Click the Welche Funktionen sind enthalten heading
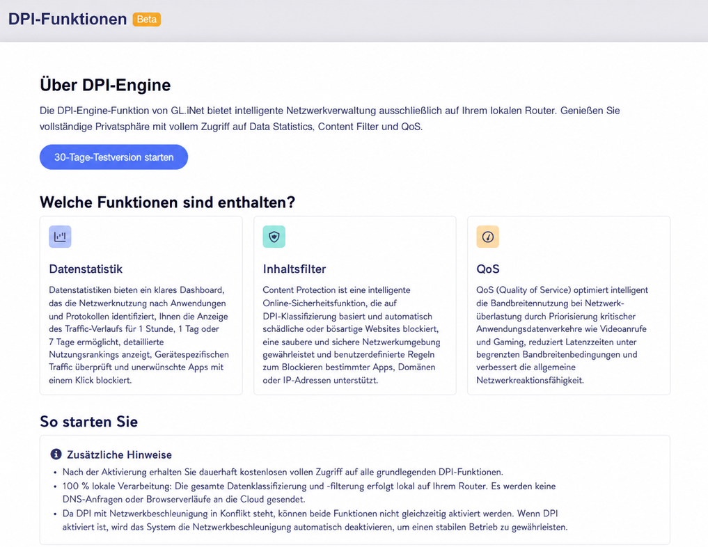This screenshot has width=708, height=547. coord(168,203)
